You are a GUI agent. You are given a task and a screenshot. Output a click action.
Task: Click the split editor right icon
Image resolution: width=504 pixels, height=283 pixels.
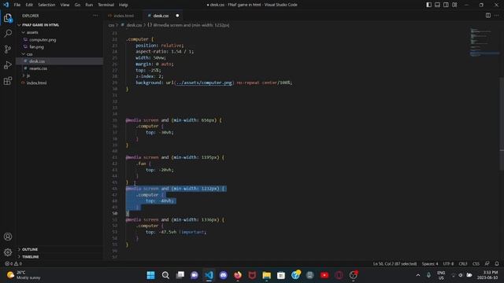click(488, 16)
